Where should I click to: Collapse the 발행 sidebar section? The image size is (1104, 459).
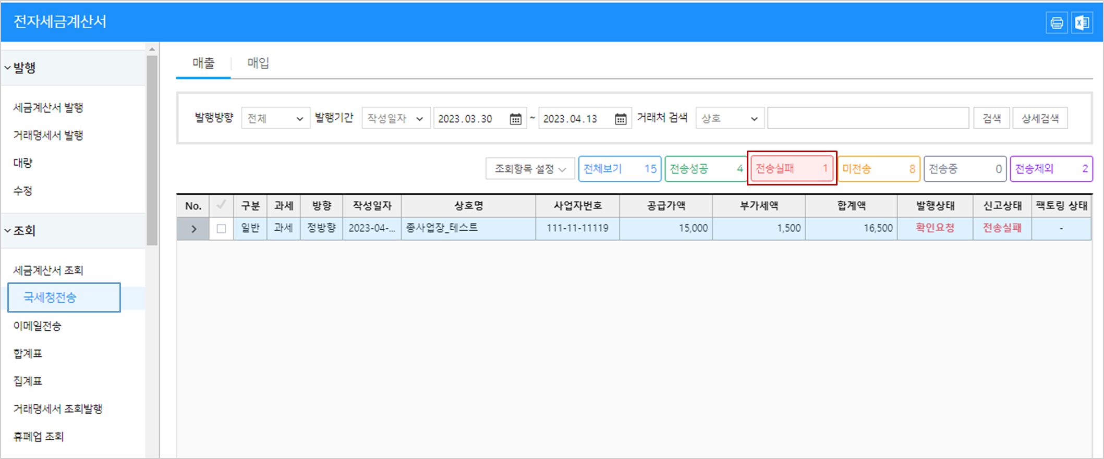tap(8, 68)
